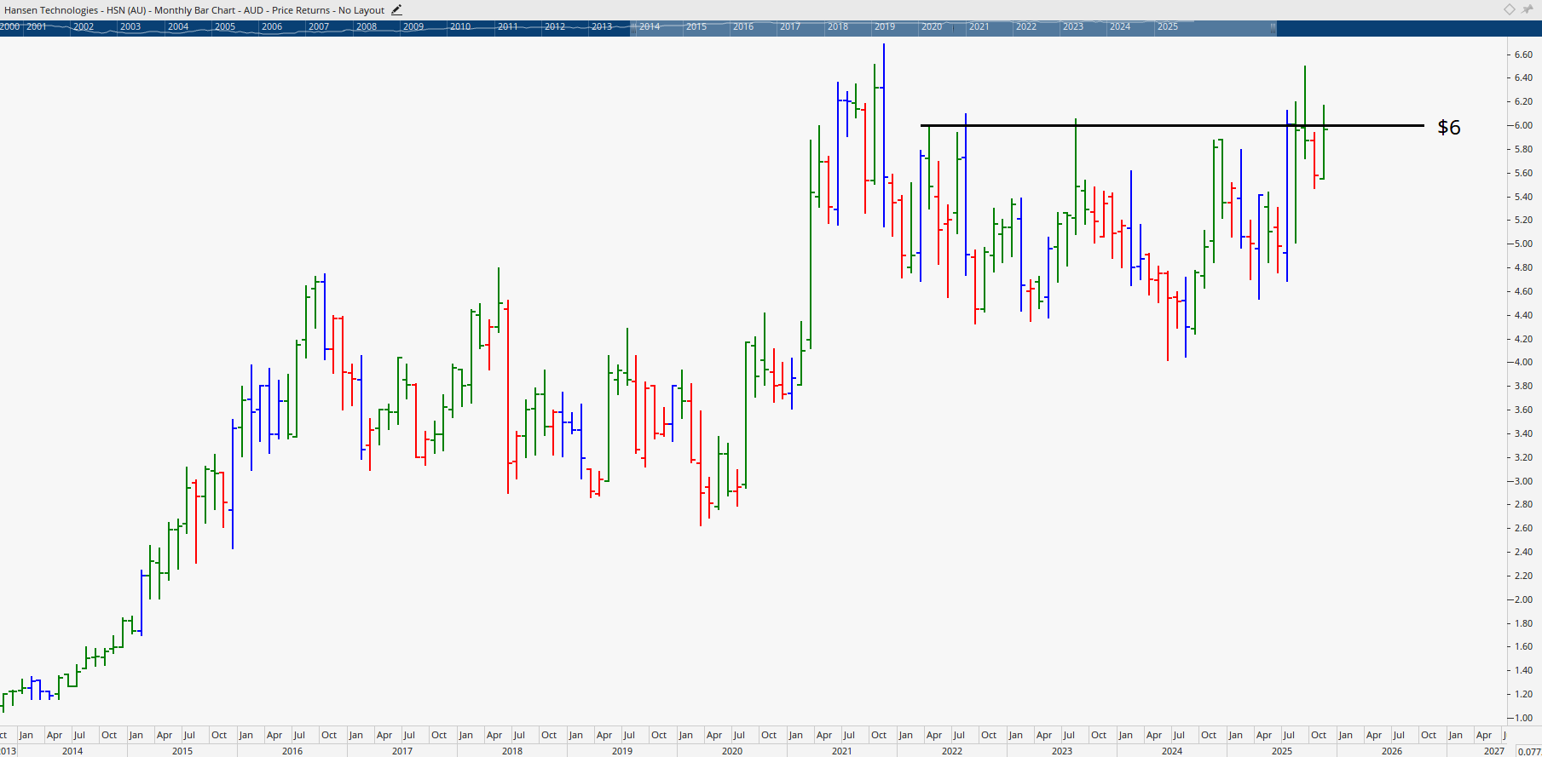Viewport: 1542px width, 757px height.
Task: Click the 6.00 price axis label
Action: pos(1523,125)
